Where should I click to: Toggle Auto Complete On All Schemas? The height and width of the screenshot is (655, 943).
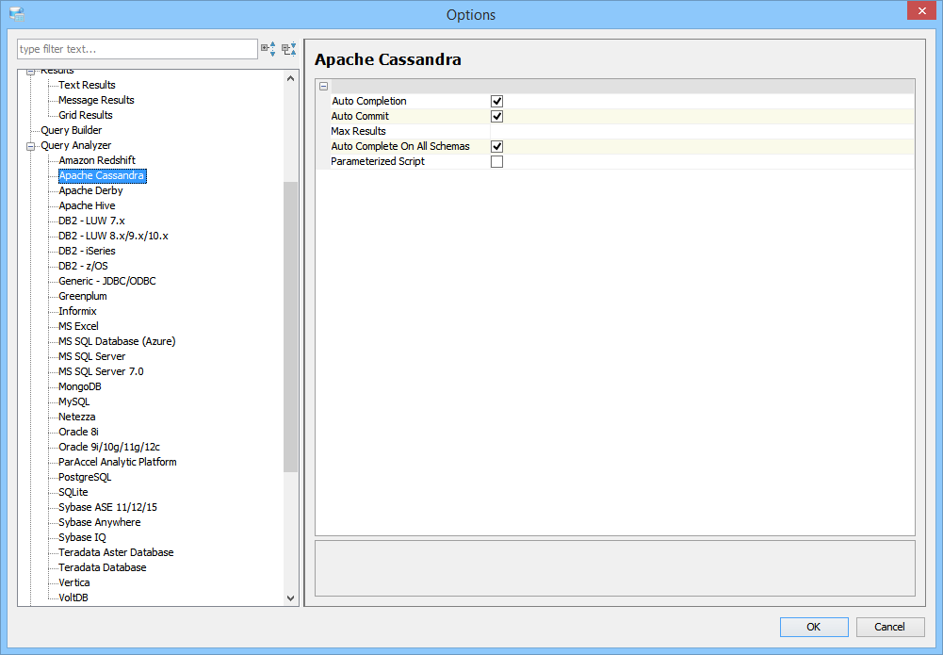click(496, 146)
